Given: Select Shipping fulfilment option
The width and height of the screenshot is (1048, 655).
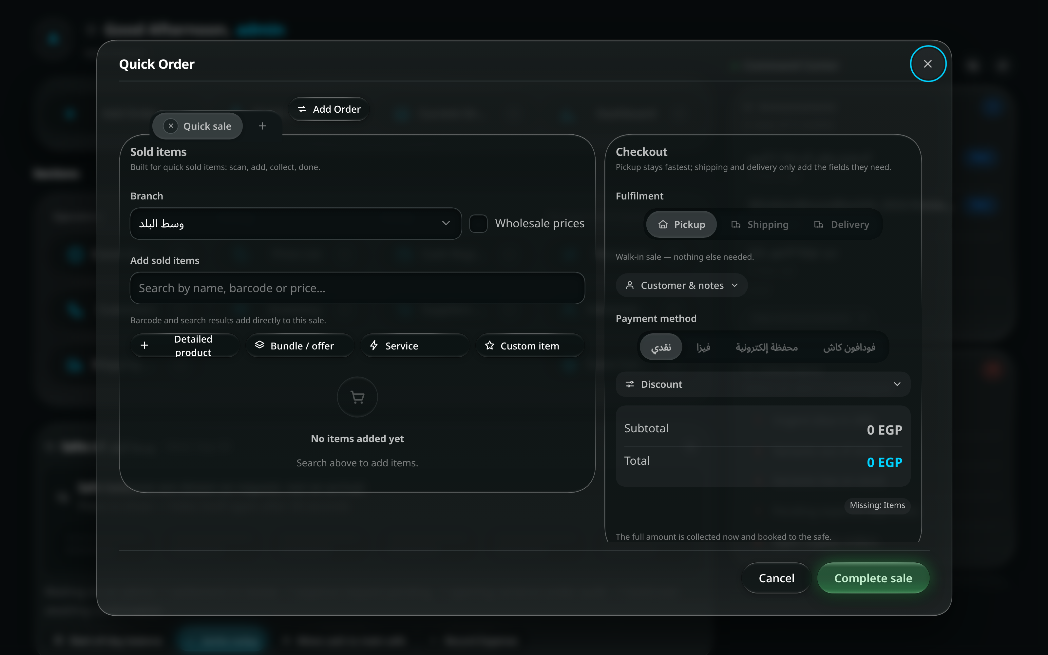Looking at the screenshot, I should tap(759, 224).
